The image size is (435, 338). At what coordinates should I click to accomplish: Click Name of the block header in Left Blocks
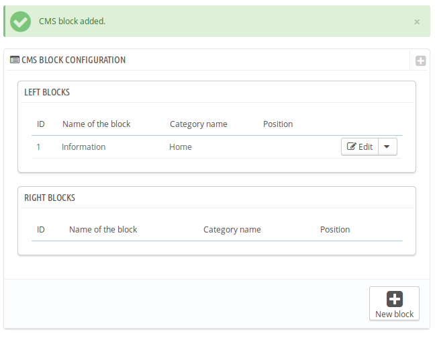pos(96,124)
